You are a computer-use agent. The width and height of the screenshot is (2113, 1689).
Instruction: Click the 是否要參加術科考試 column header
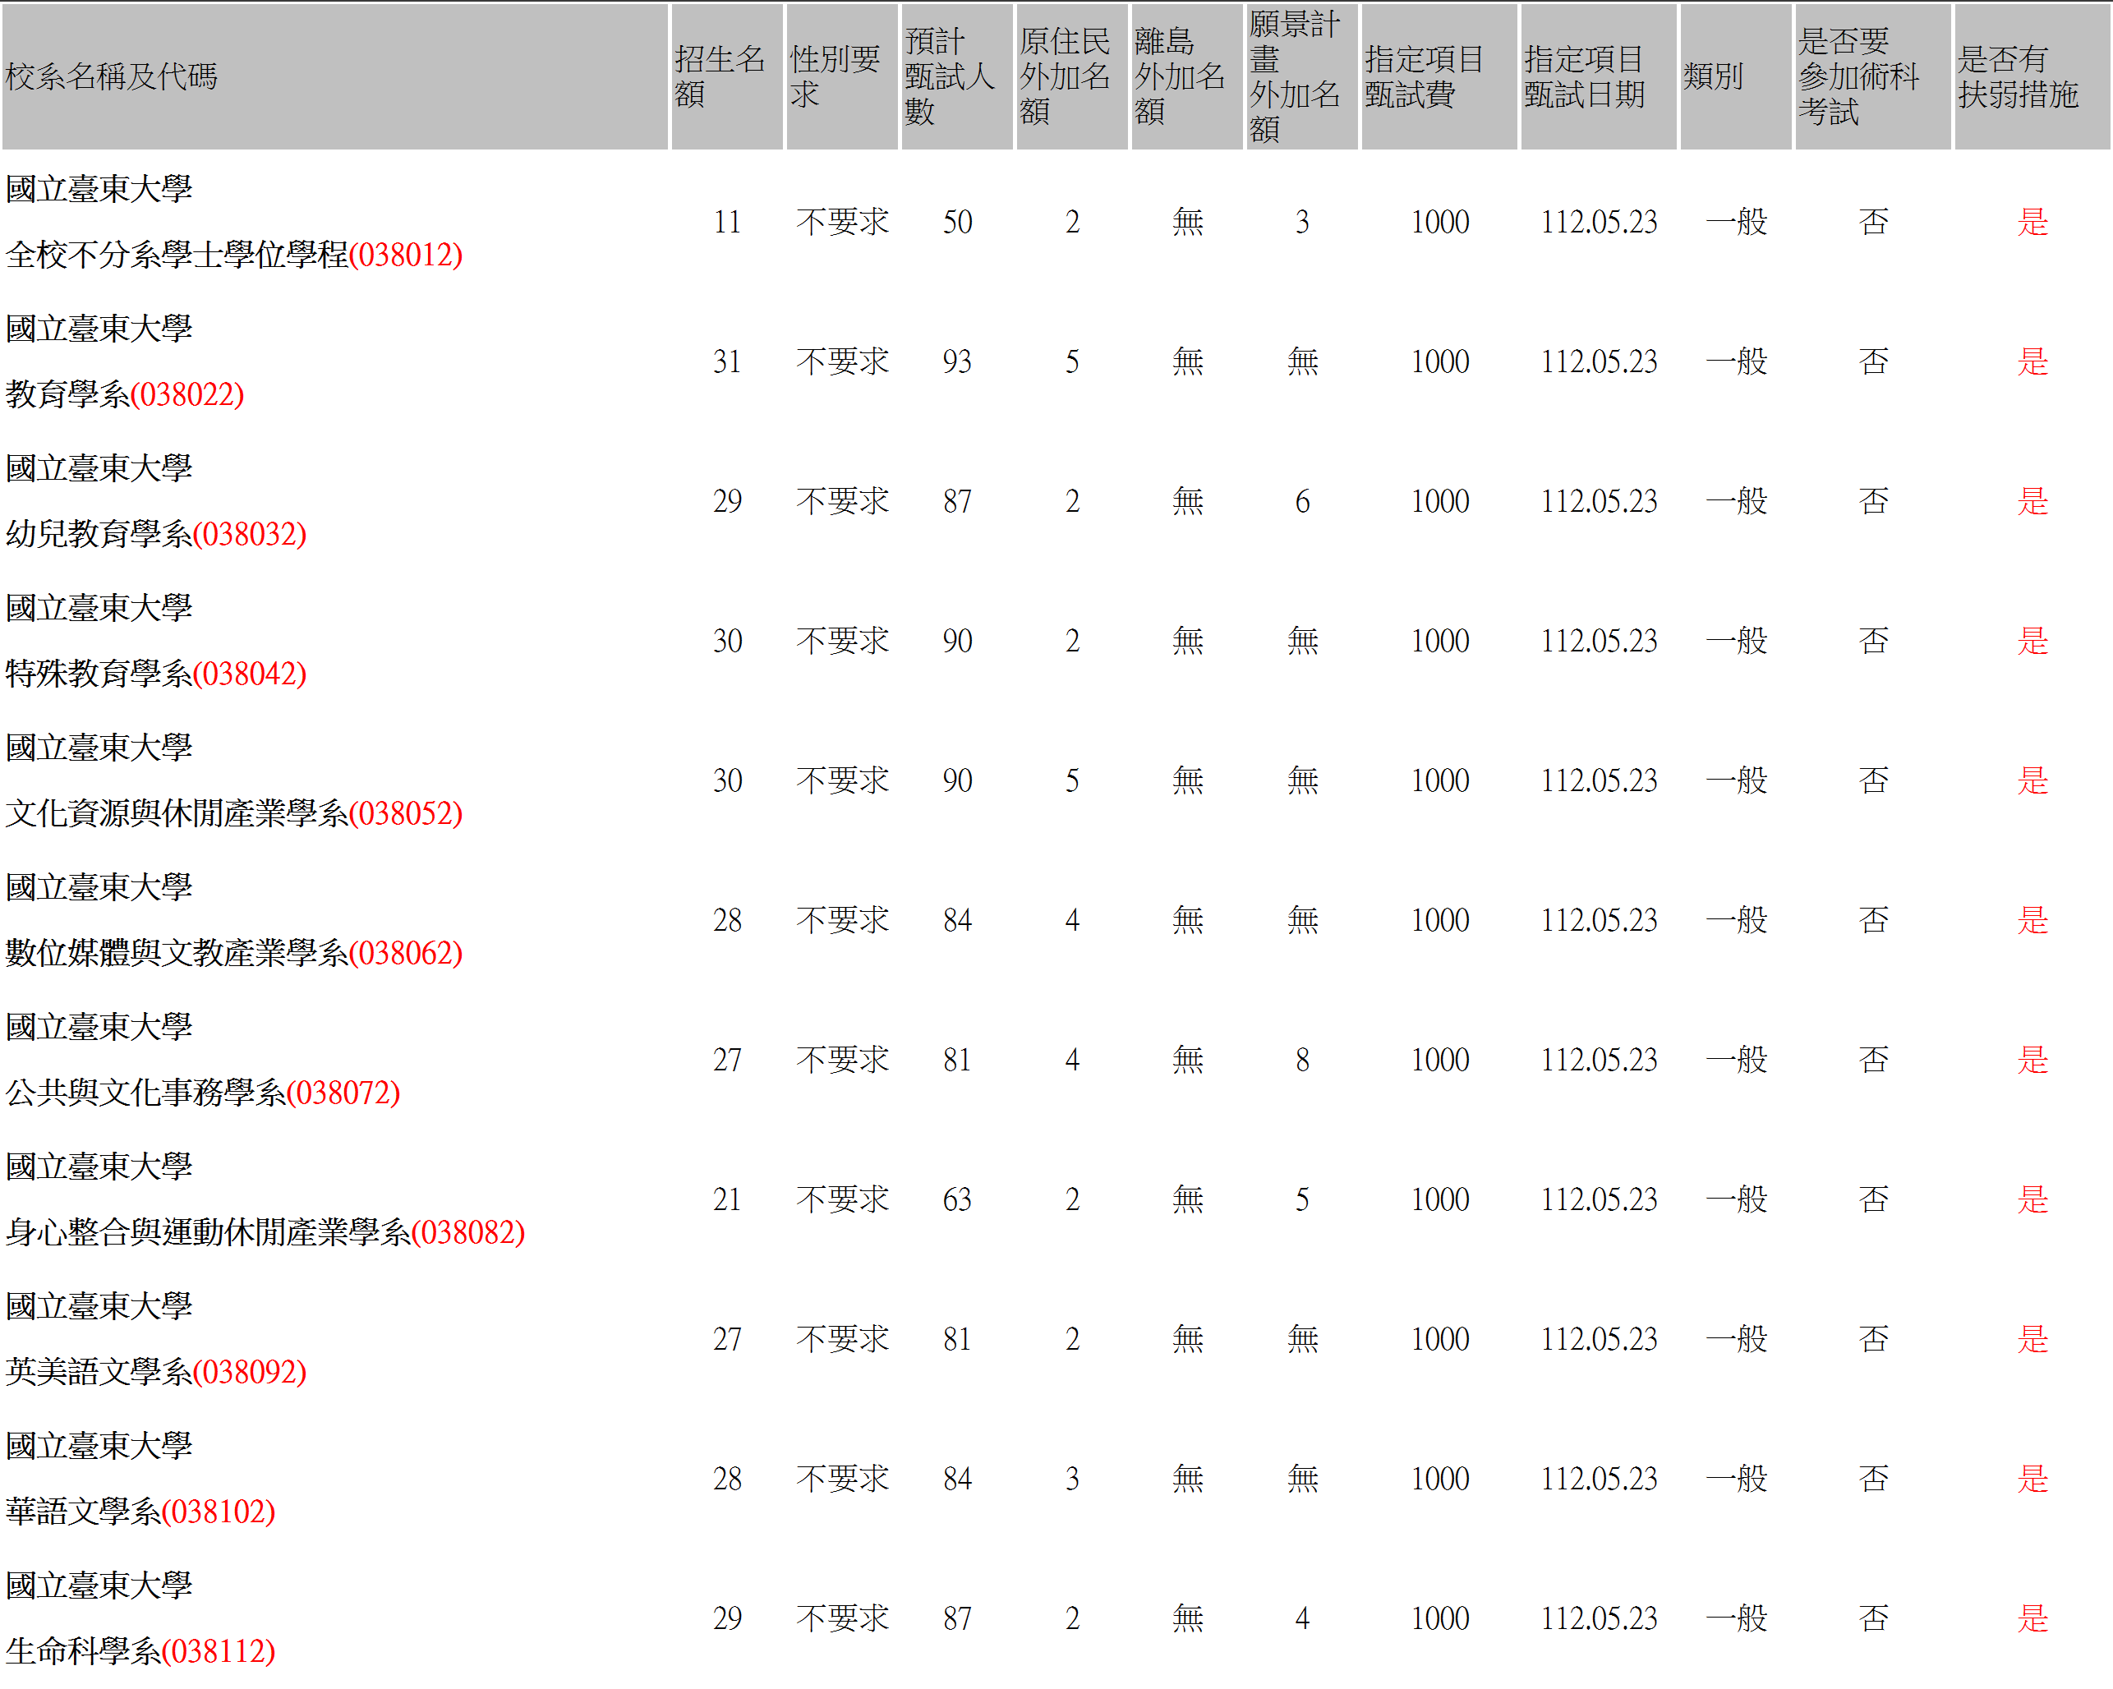click(x=1872, y=76)
